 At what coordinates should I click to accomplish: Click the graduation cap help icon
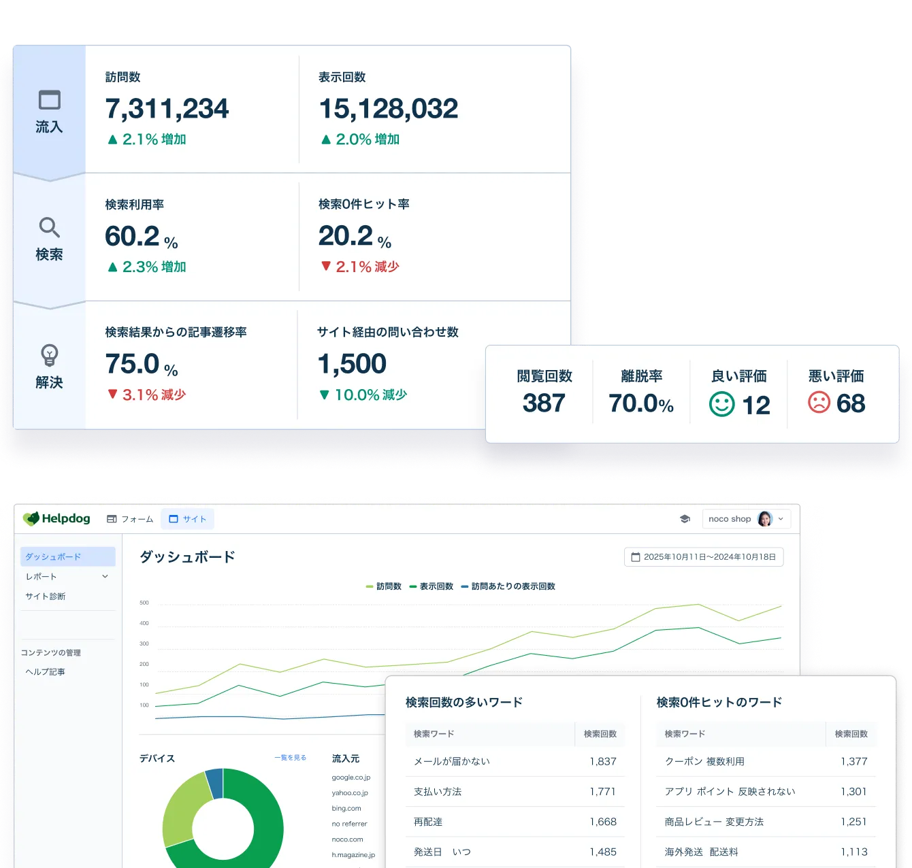(x=685, y=519)
